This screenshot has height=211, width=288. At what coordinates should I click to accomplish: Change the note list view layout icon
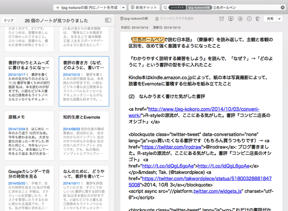click(x=108, y=20)
